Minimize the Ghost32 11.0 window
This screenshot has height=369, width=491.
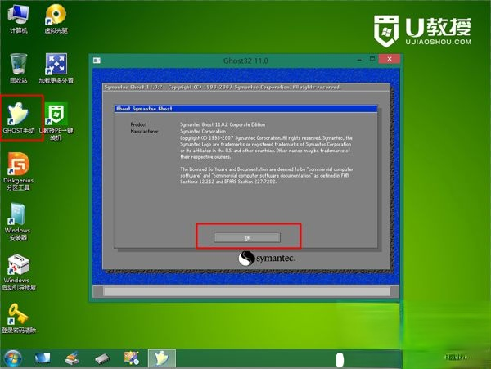359,59
